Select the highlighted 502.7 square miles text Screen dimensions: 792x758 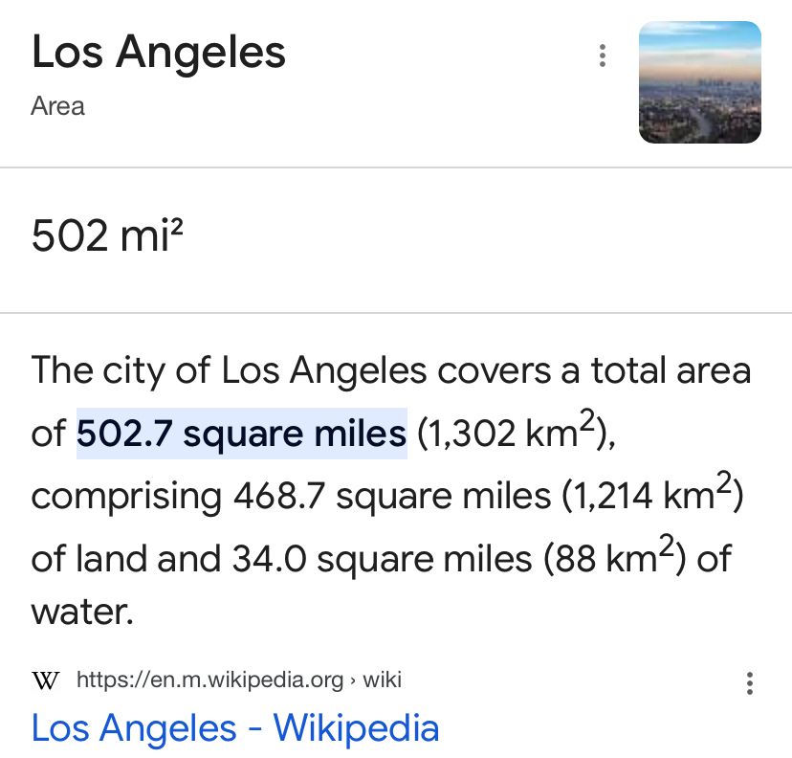(x=241, y=433)
